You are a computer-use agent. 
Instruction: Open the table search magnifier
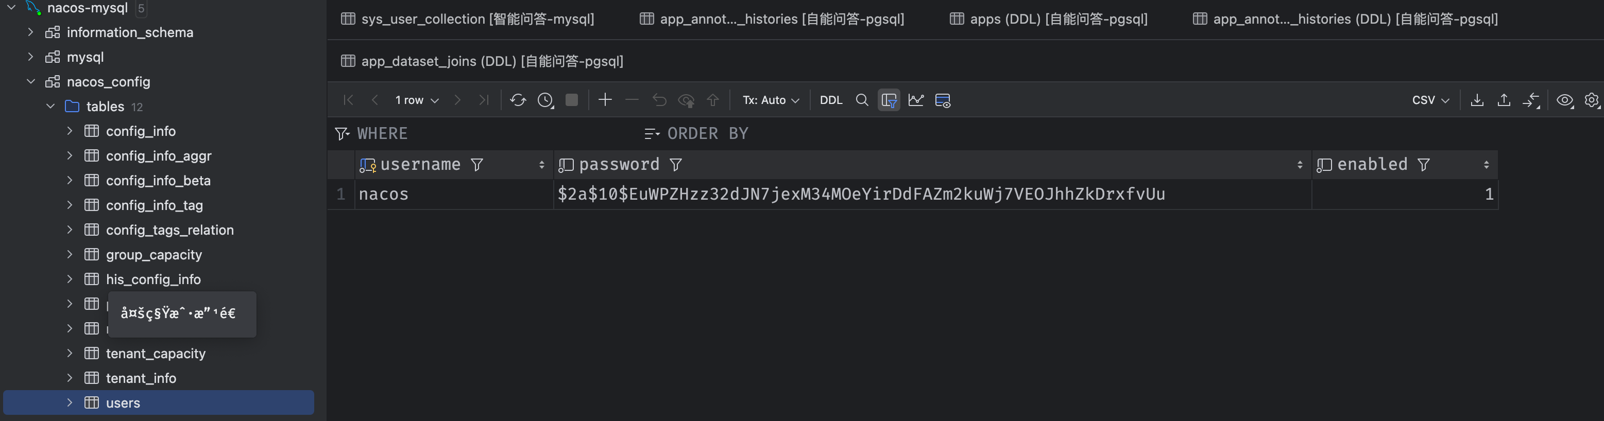[862, 100]
